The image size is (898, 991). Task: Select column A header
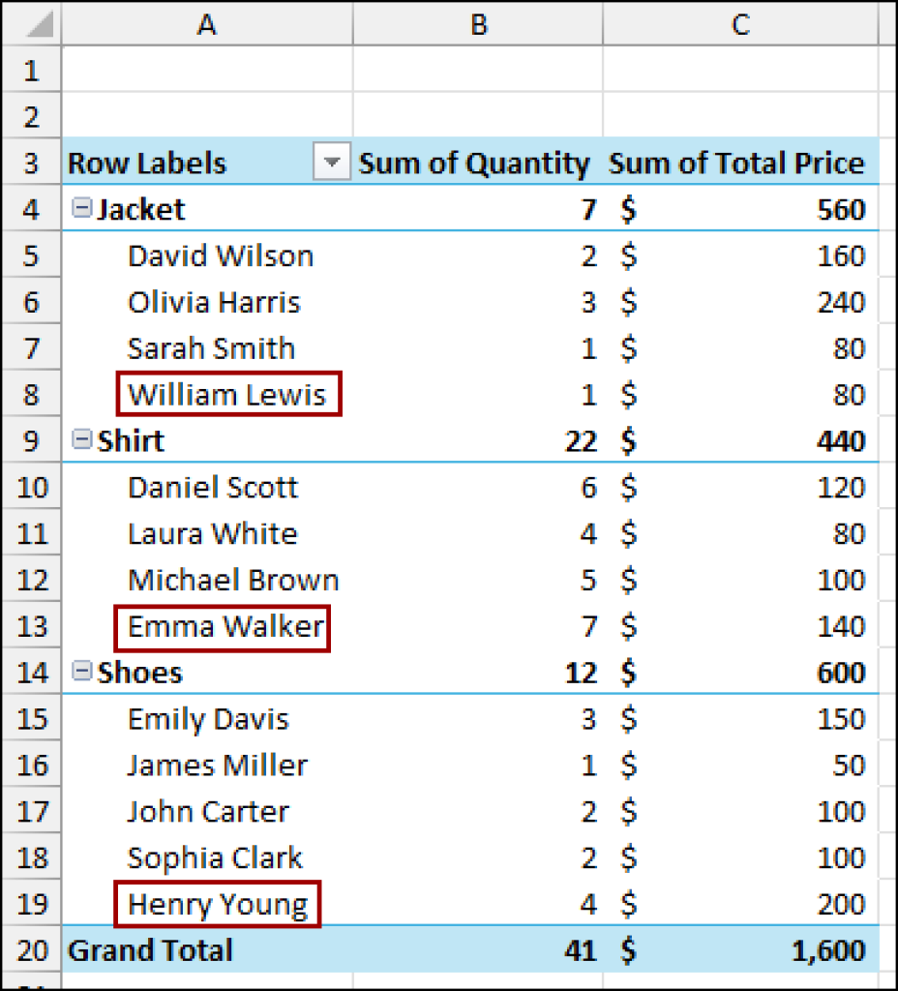point(206,24)
